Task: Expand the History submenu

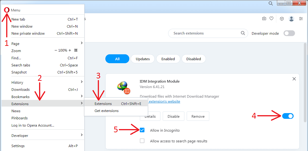Action: click(43, 82)
